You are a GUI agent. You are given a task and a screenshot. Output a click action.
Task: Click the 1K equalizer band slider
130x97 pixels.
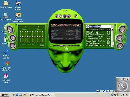32,37
